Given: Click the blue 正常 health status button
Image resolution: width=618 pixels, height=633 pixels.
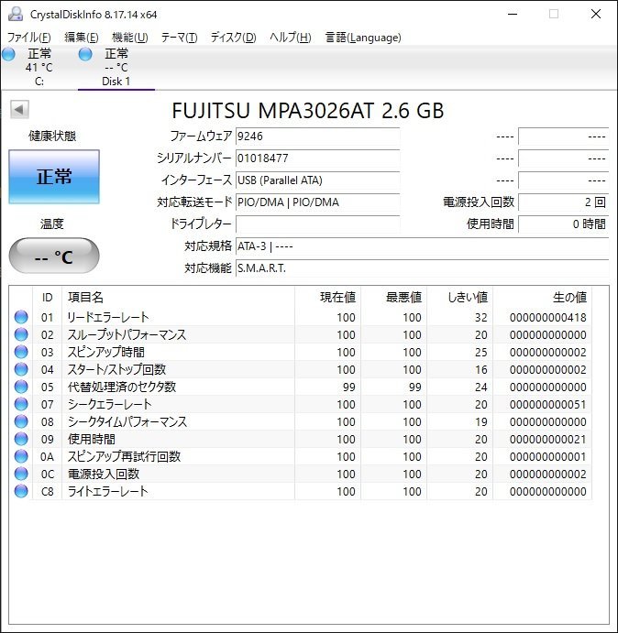Looking at the screenshot, I should (x=54, y=177).
